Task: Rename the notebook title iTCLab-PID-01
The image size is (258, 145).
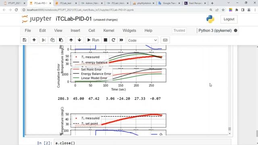Action: tap(74, 19)
